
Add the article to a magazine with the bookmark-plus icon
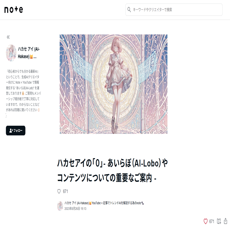pos(219,221)
